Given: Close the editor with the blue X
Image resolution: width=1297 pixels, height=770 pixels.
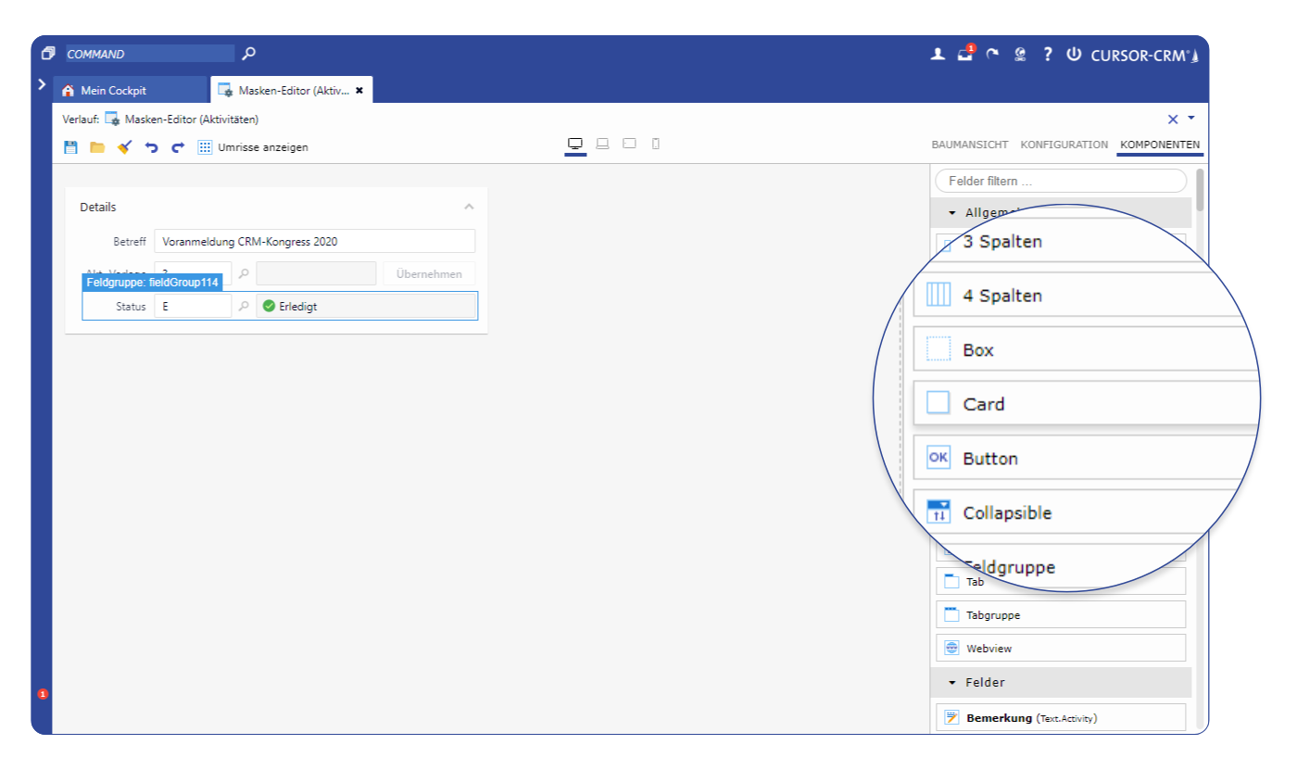Looking at the screenshot, I should (1173, 119).
